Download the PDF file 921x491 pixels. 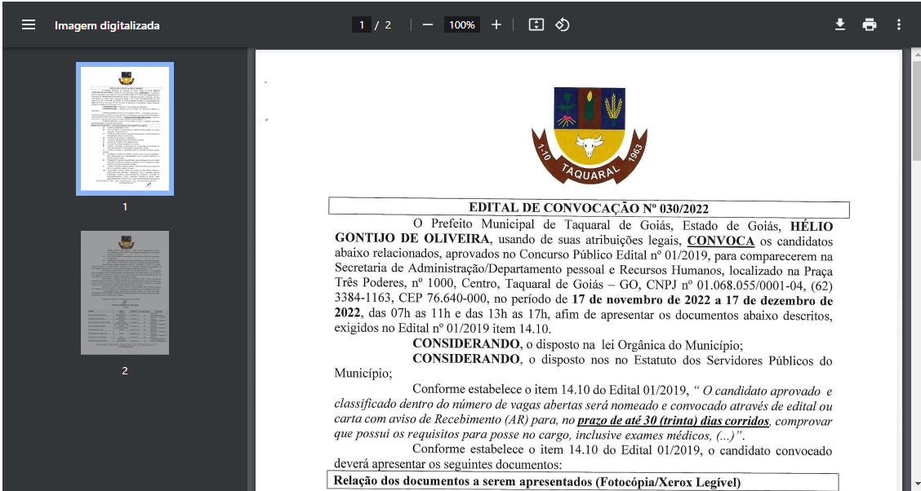point(840,24)
